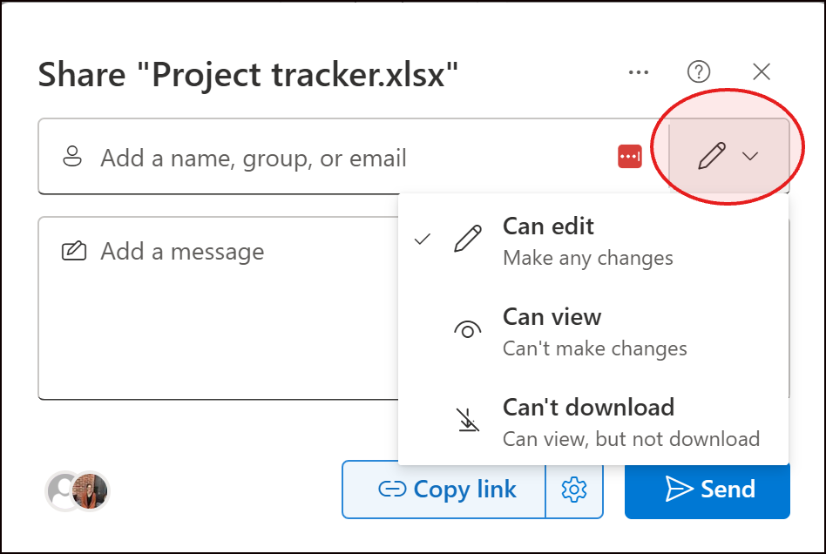Image resolution: width=826 pixels, height=554 pixels.
Task: Click the help question mark icon
Action: pyautogui.click(x=699, y=72)
